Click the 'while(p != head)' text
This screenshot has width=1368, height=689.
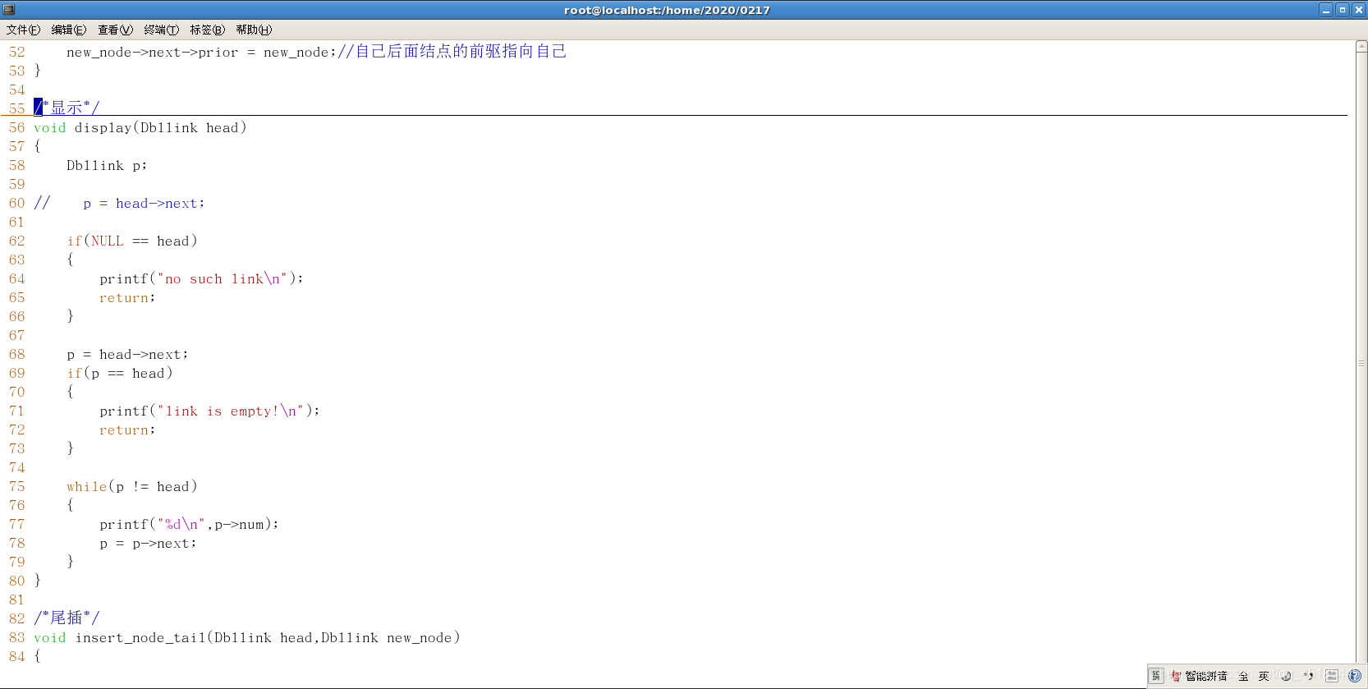click(x=132, y=486)
